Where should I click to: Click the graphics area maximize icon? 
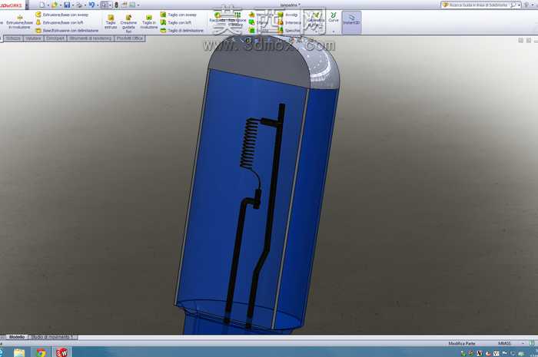[x=529, y=41]
